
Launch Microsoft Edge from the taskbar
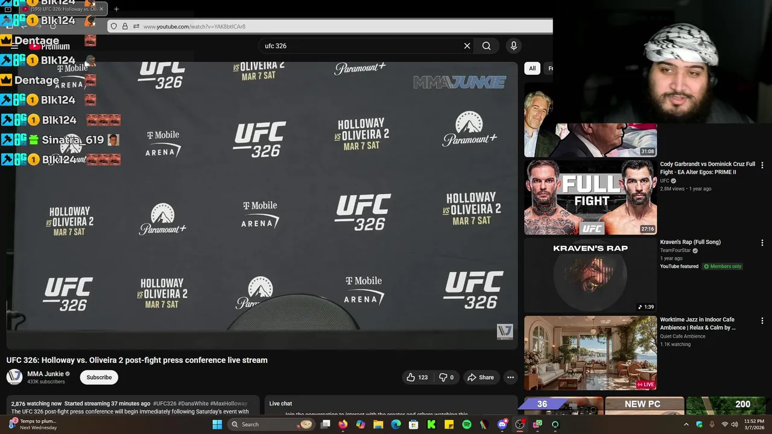tap(396, 424)
